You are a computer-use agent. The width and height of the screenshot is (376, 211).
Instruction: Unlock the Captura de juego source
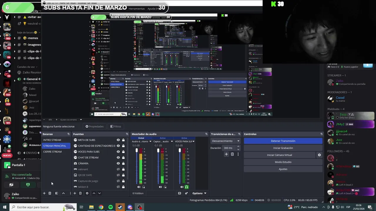pos(123,181)
